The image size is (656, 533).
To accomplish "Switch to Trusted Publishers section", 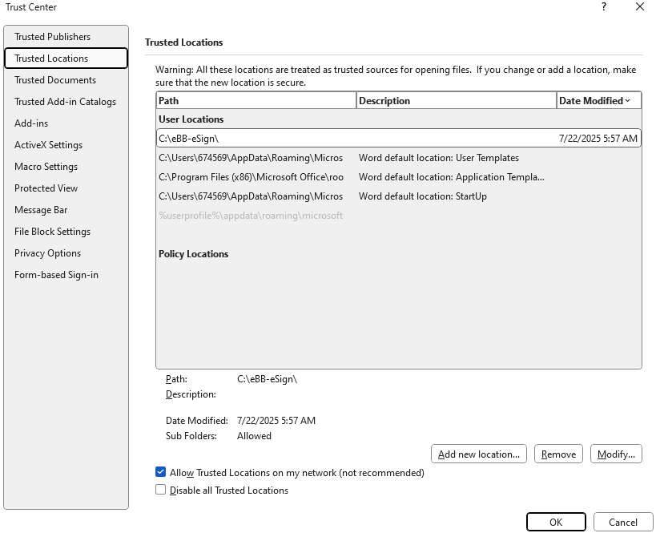I will click(x=52, y=36).
